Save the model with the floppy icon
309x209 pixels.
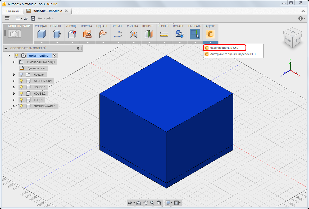33,18
